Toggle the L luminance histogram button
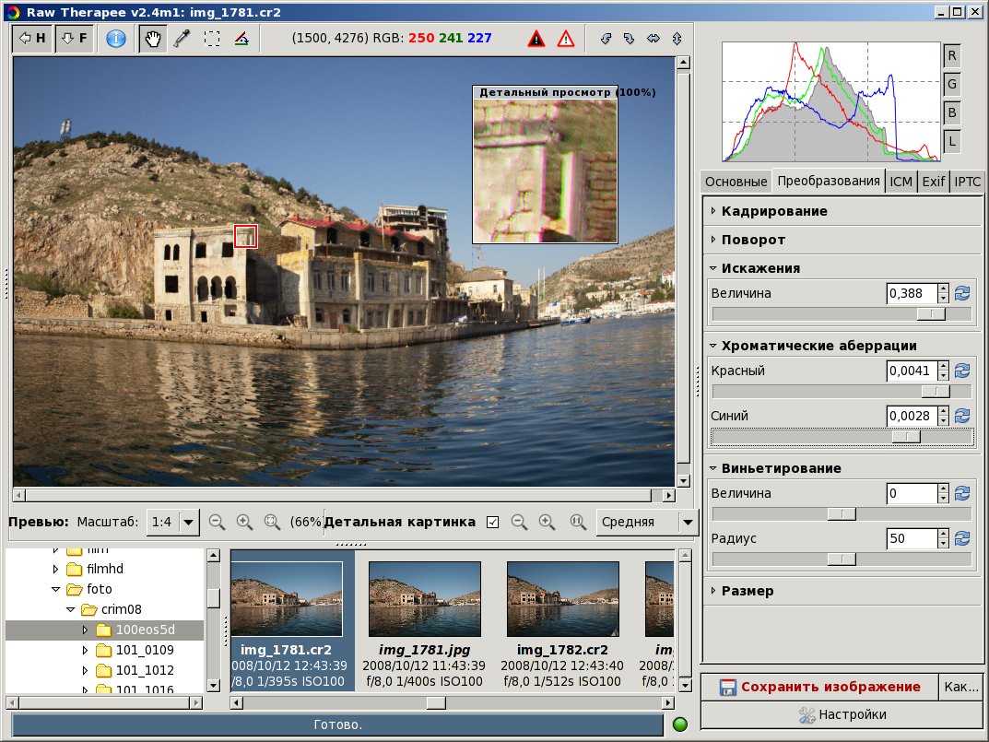The width and height of the screenshot is (989, 742). pyautogui.click(x=951, y=142)
